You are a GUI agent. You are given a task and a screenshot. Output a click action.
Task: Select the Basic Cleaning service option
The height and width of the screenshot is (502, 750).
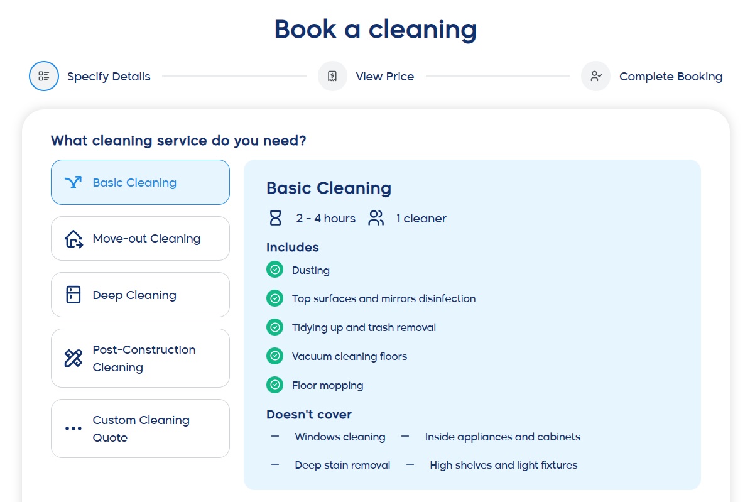click(140, 182)
